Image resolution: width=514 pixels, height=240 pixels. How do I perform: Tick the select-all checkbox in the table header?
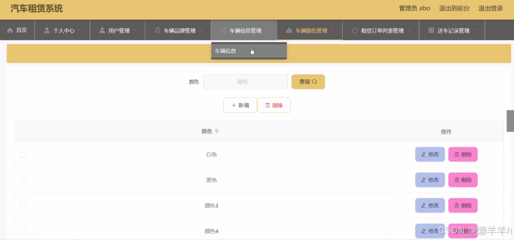coord(24,132)
